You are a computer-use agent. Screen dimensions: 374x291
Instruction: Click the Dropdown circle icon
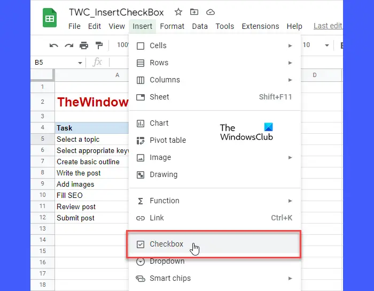[x=140, y=262]
